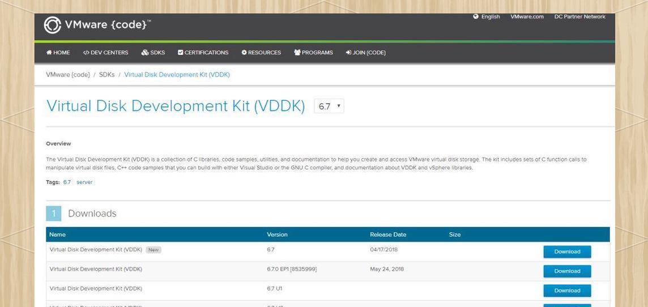Click JOIN {CODE} in the navigation bar
The height and width of the screenshot is (307, 648).
[x=366, y=53]
